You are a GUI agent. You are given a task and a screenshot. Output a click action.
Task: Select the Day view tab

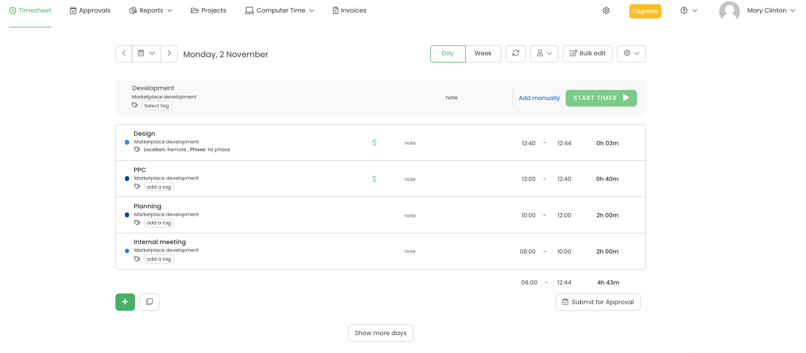(x=448, y=54)
